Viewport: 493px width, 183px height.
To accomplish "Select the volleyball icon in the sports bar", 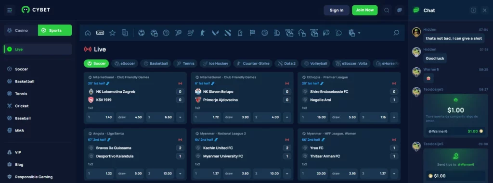I will (265, 33).
